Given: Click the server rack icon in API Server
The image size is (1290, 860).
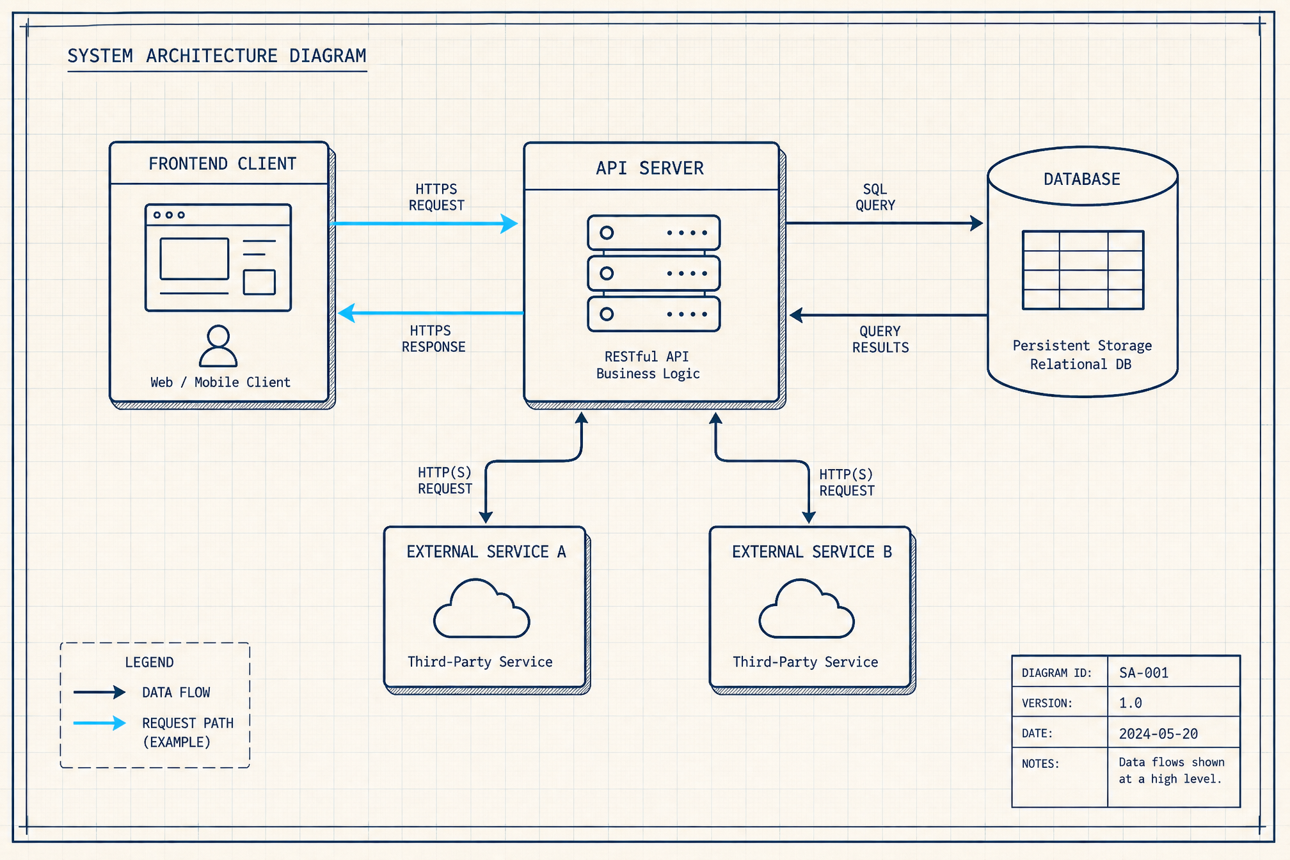Looking at the screenshot, I should click(654, 273).
